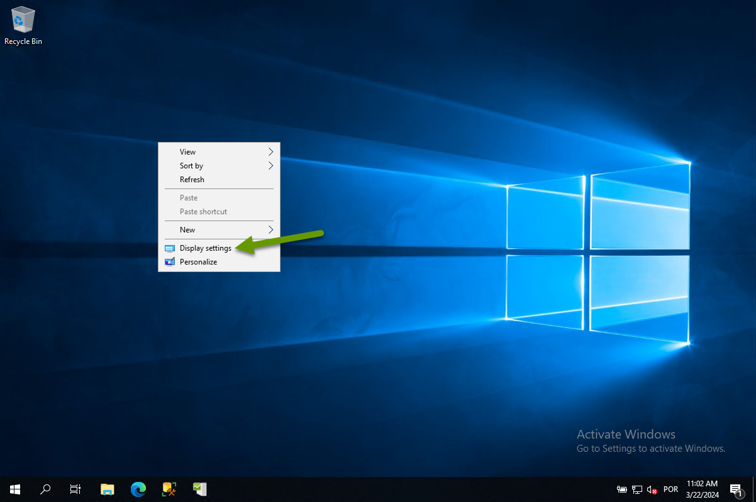Screen dimensions: 756x502
Task: Launch Microsoft Edge from the taskbar
Action: (x=138, y=489)
